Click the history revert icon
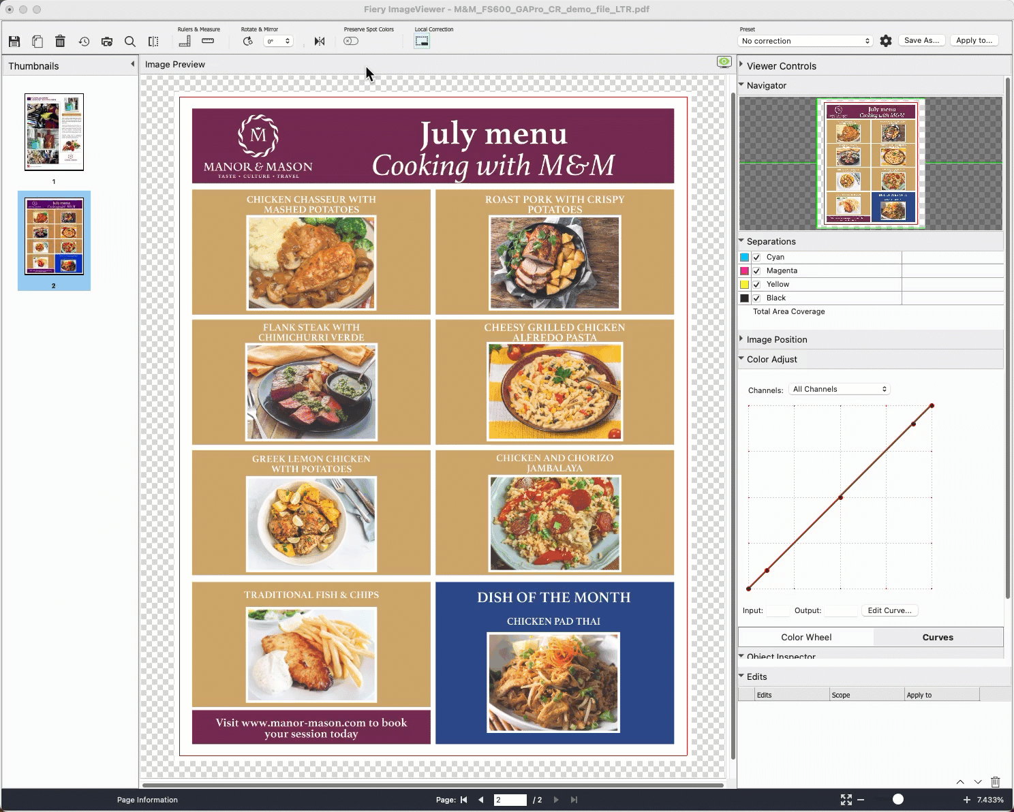 click(84, 42)
